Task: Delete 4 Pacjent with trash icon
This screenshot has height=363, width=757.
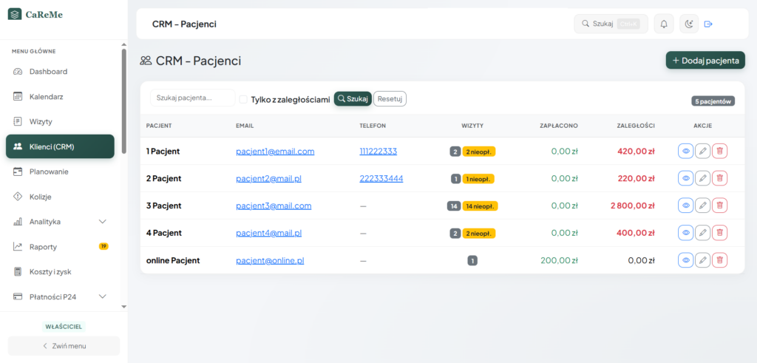Action: tap(720, 233)
